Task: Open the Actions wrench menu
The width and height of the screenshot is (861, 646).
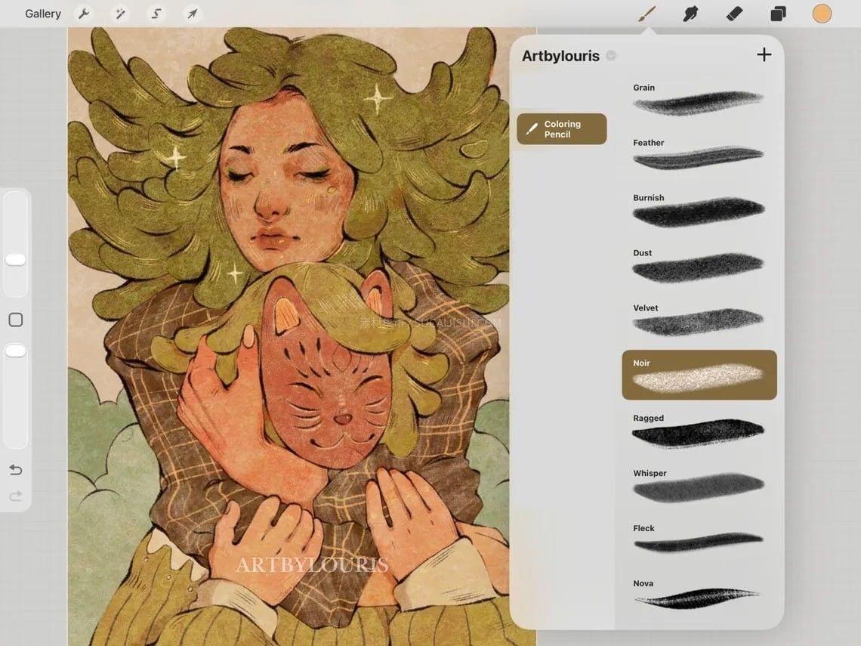Action: (x=84, y=14)
